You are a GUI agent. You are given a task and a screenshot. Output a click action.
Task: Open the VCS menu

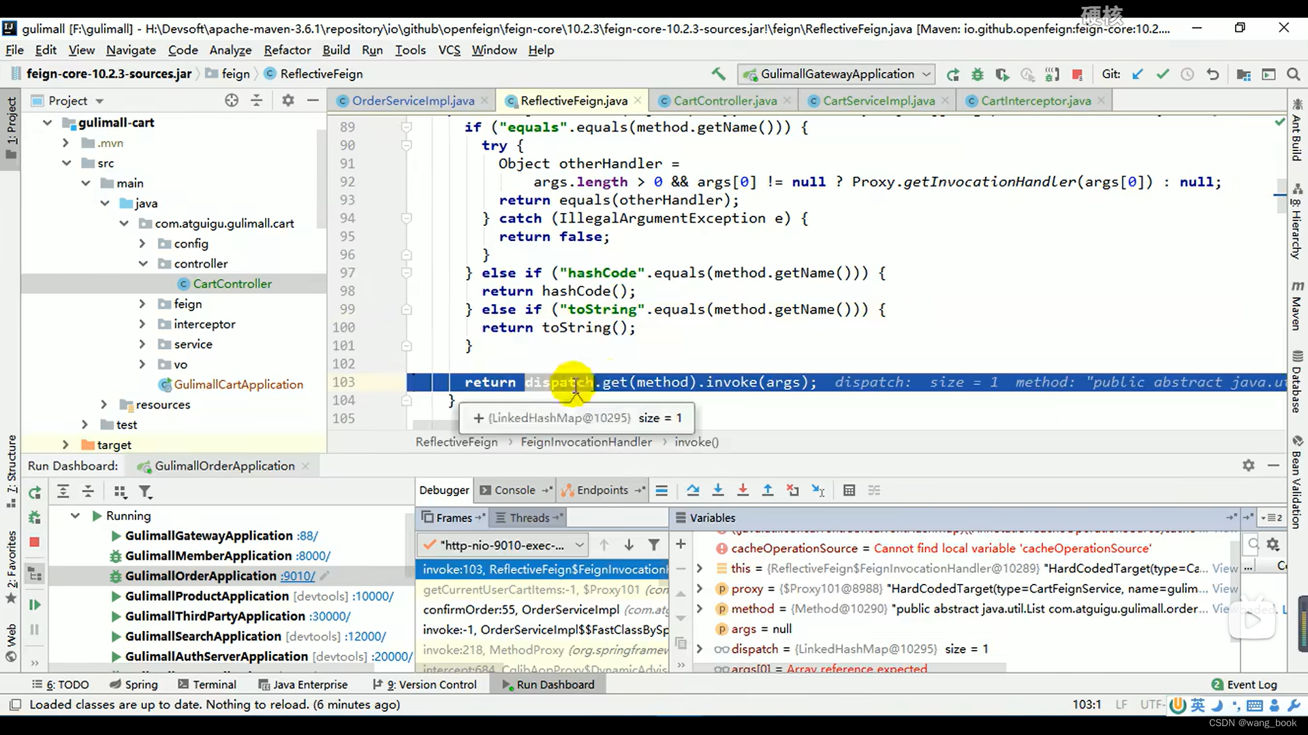(x=449, y=50)
